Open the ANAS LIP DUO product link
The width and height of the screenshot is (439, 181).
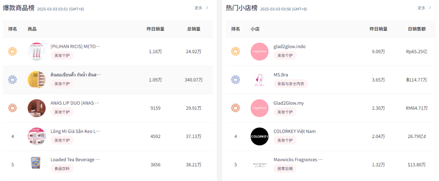coord(75,103)
